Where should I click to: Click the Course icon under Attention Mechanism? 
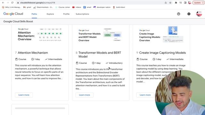pyautogui.click(x=16, y=59)
